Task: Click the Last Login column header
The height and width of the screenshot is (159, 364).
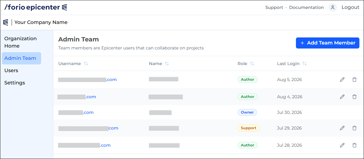Action: click(288, 64)
